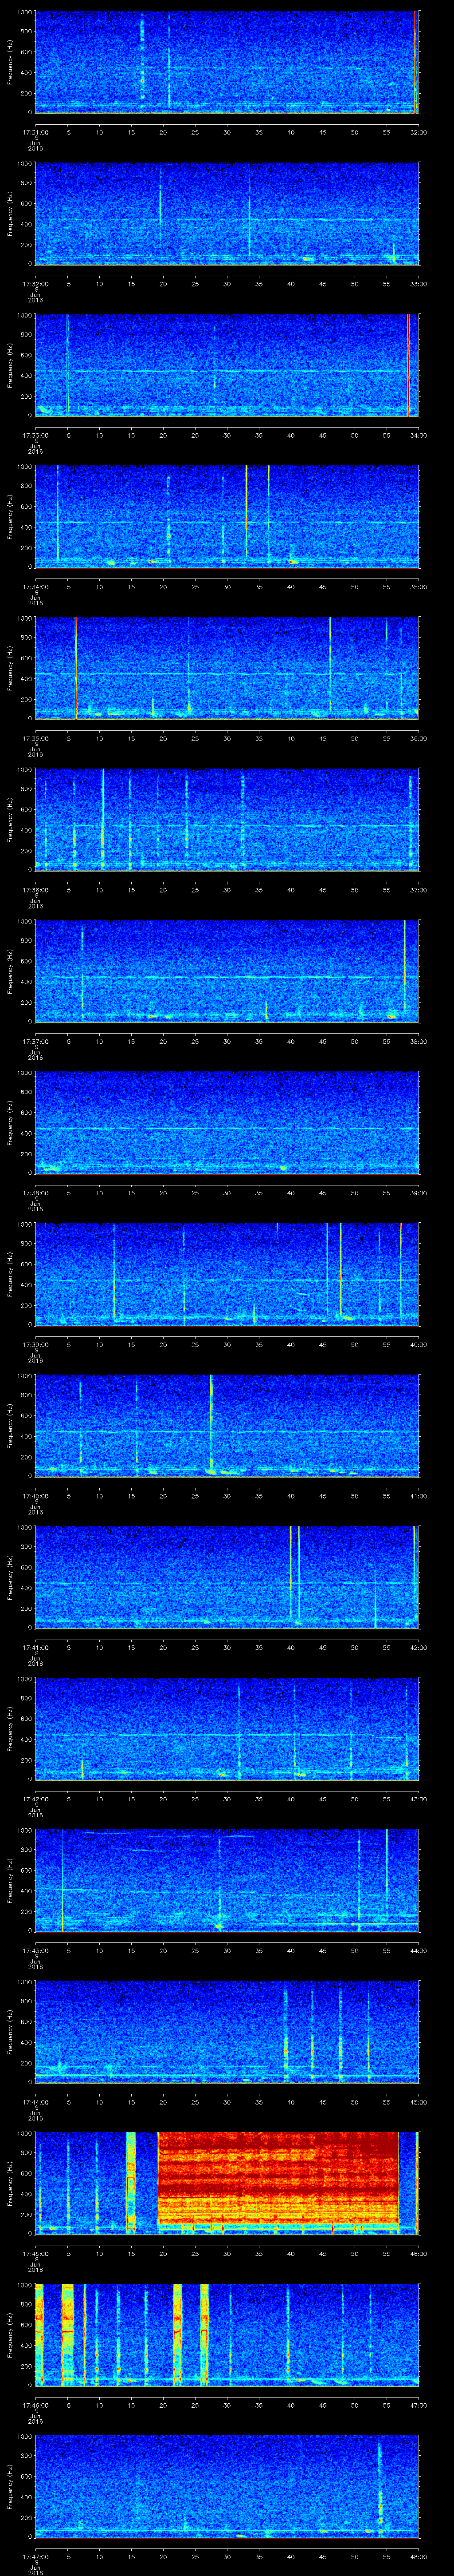The width and height of the screenshot is (454, 2576).
Task: Click 'Frequency (Hz)' axis label of the 17:31:00 panel
Action: click(x=10, y=62)
